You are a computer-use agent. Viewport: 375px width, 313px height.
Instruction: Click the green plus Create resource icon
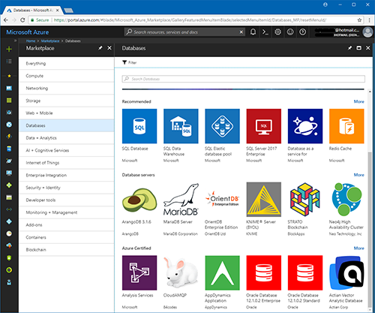(9, 49)
